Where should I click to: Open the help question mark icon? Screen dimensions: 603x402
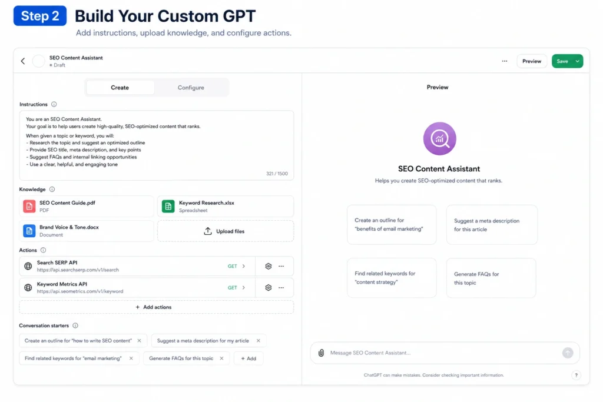point(576,375)
